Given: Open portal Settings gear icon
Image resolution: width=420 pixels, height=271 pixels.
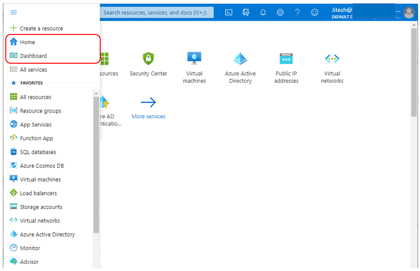Looking at the screenshot, I should point(280,12).
